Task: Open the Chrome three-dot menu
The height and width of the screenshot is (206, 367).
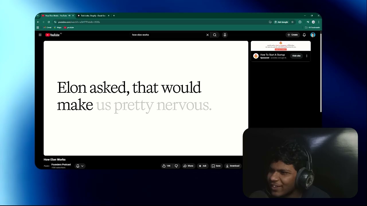Action: tap(319, 22)
